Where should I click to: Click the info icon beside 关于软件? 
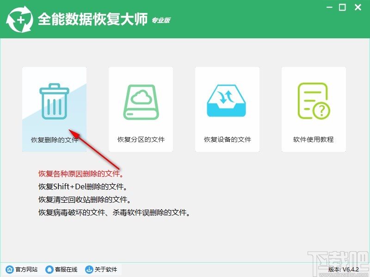coord(89,269)
